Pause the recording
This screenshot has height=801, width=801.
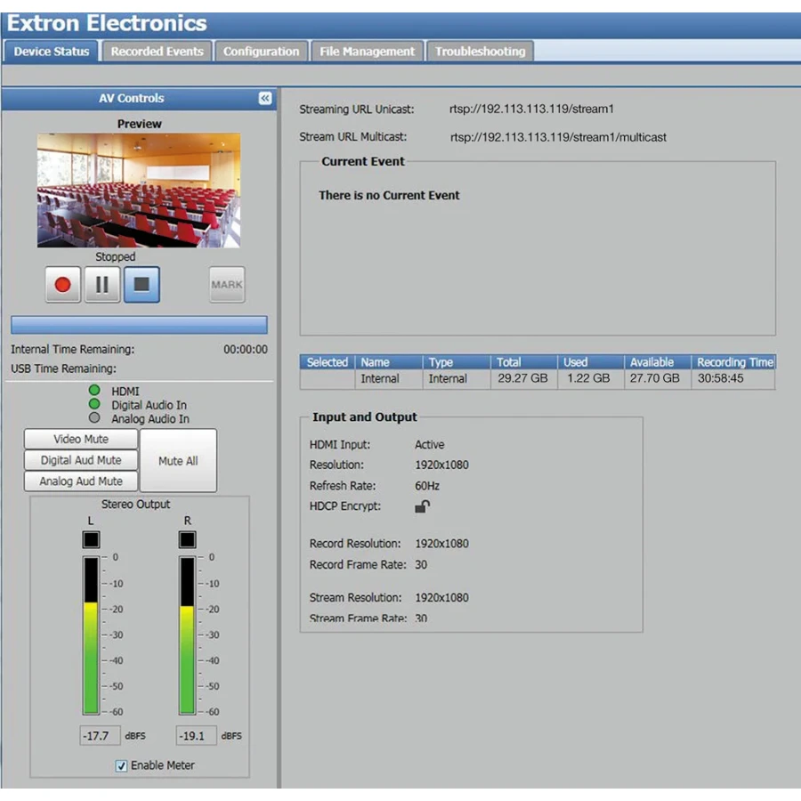tap(102, 285)
